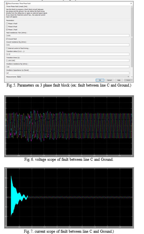Enable the Phase B Fault checkbox
144x234 pixels.
tap(7, 27)
